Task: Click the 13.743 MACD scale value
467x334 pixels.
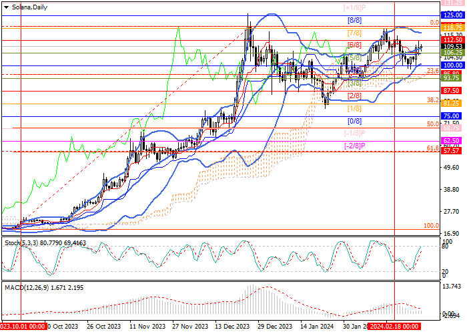Action: 452,287
